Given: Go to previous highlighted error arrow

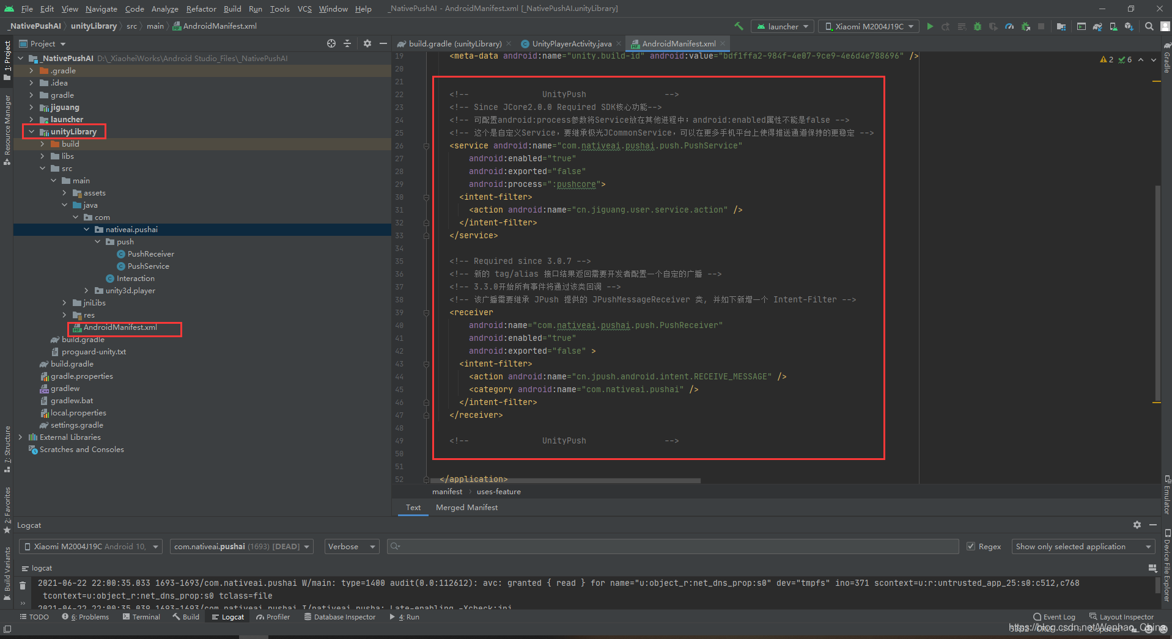Looking at the screenshot, I should (1141, 60).
